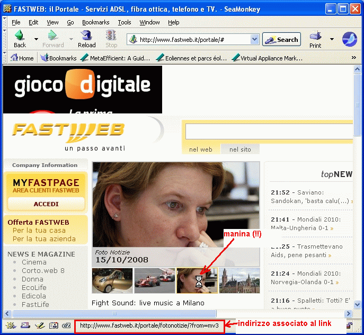
Task: Open the Corto.web 8 link
Action: (x=43, y=271)
